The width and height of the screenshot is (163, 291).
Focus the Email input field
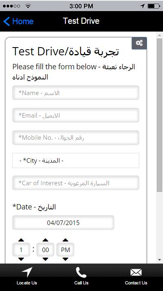(x=76, y=115)
